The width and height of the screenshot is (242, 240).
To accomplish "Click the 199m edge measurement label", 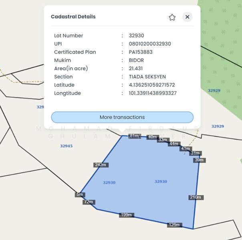I will coord(126,215).
